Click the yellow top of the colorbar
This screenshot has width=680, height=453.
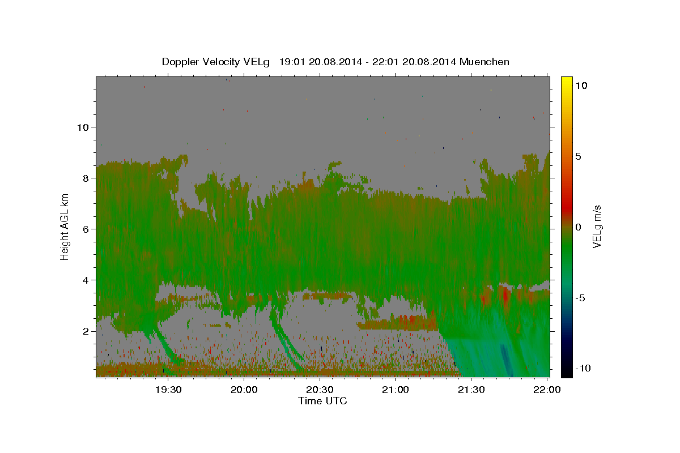pyautogui.click(x=567, y=82)
